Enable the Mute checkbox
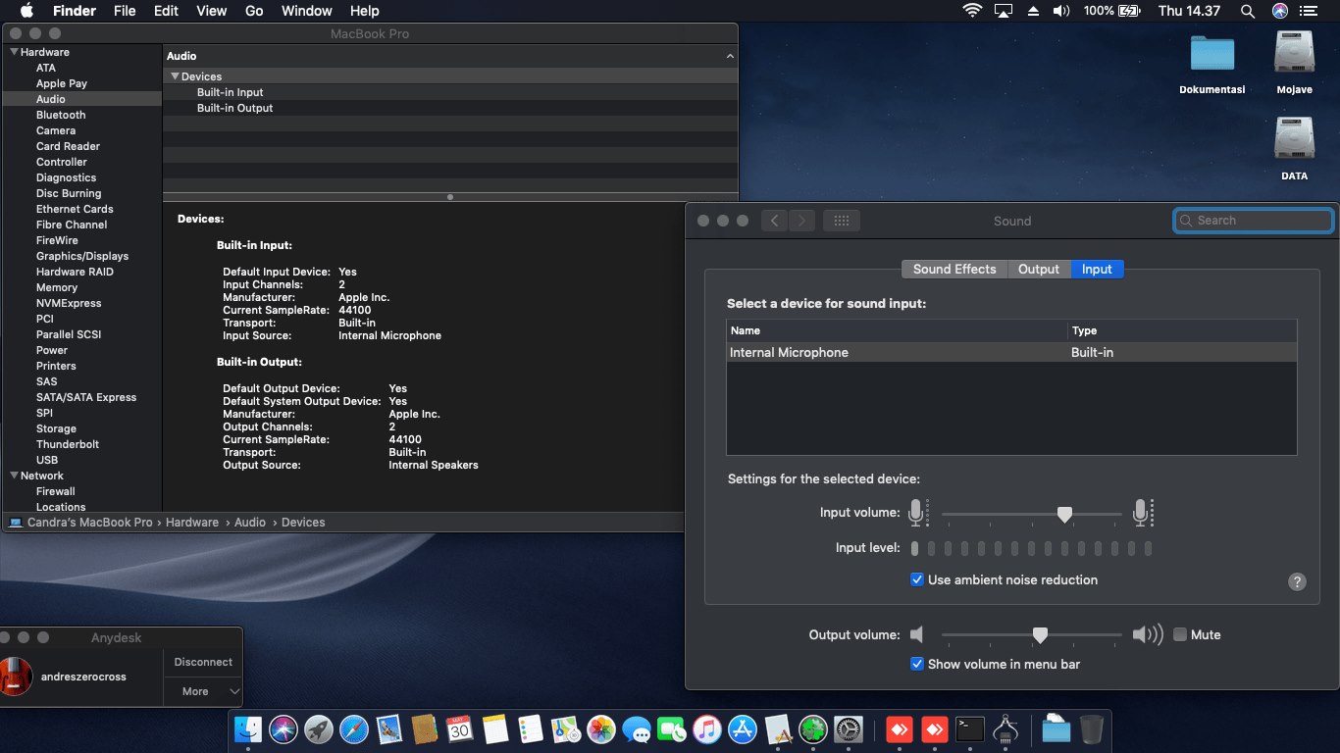This screenshot has height=753, width=1340. point(1180,634)
